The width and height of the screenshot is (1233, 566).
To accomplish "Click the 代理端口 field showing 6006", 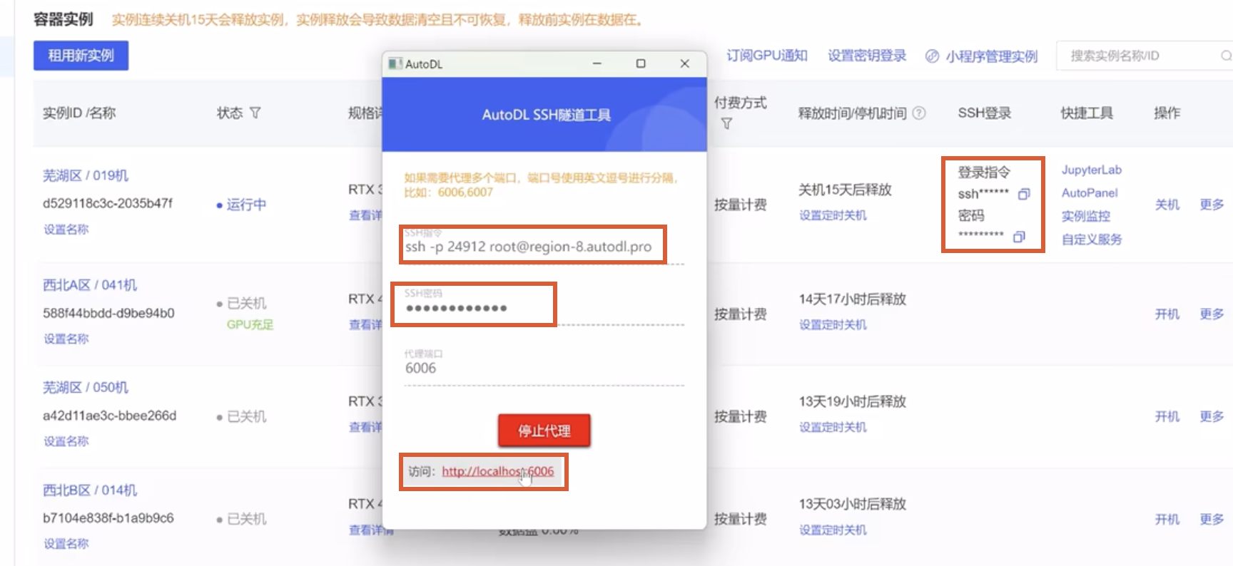I will pos(544,368).
